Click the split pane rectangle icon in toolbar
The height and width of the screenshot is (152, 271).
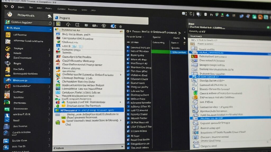[77, 25]
